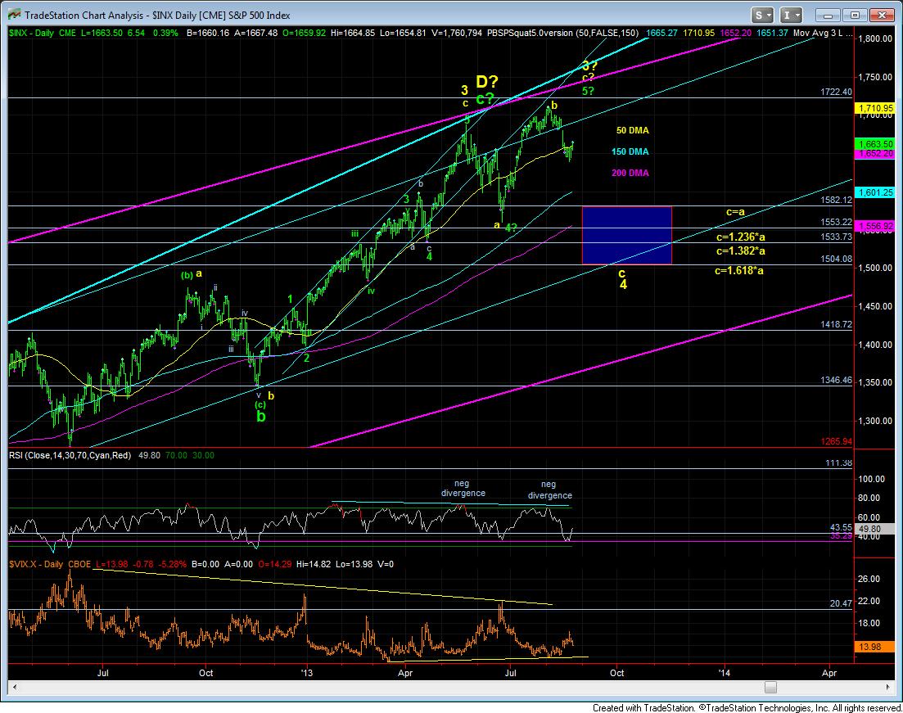Select the large green 'b' wave label
The width and height of the screenshot is (903, 713).
(261, 417)
